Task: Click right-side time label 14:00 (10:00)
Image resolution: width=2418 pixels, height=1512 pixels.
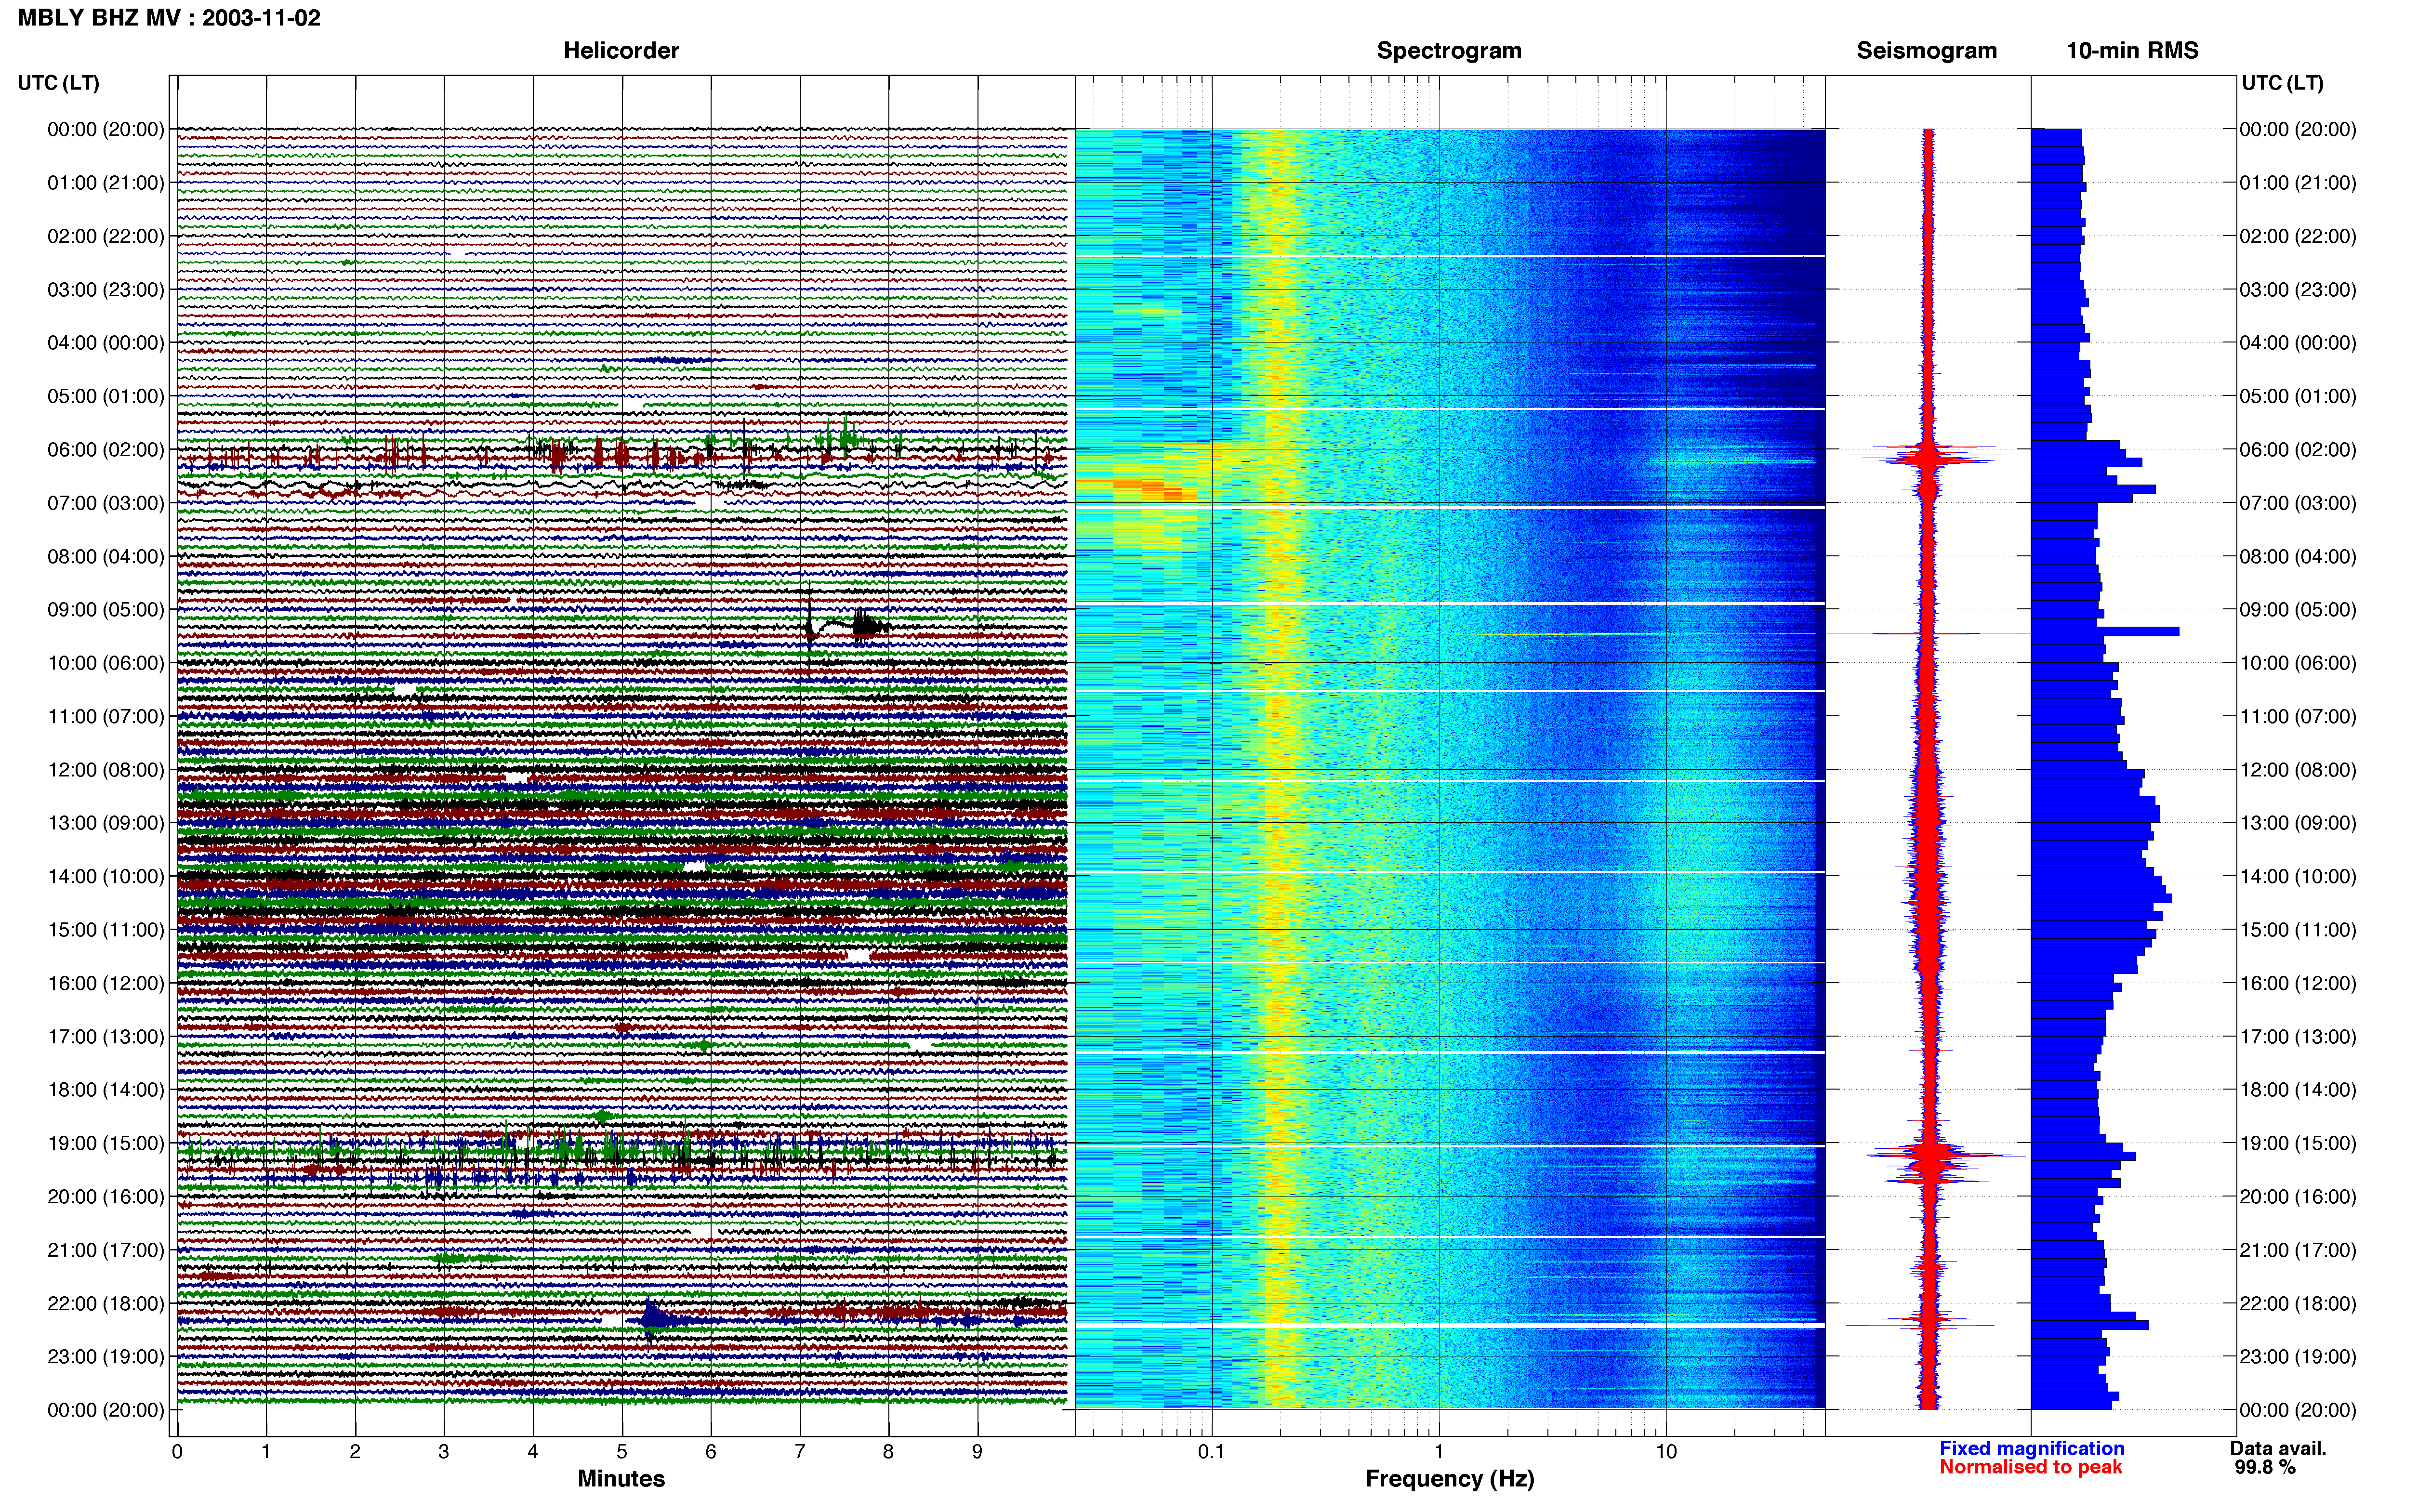Action: pyautogui.click(x=2298, y=877)
